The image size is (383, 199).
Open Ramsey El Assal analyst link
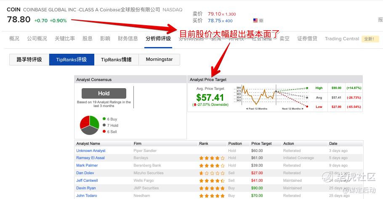point(90,158)
